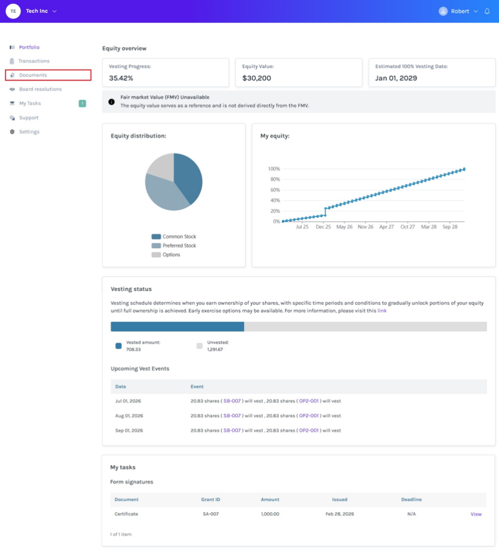Click the Settings gear icon in sidebar
The image size is (499, 550).
12,132
